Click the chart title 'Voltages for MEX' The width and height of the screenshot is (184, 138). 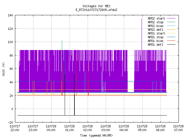96,6
